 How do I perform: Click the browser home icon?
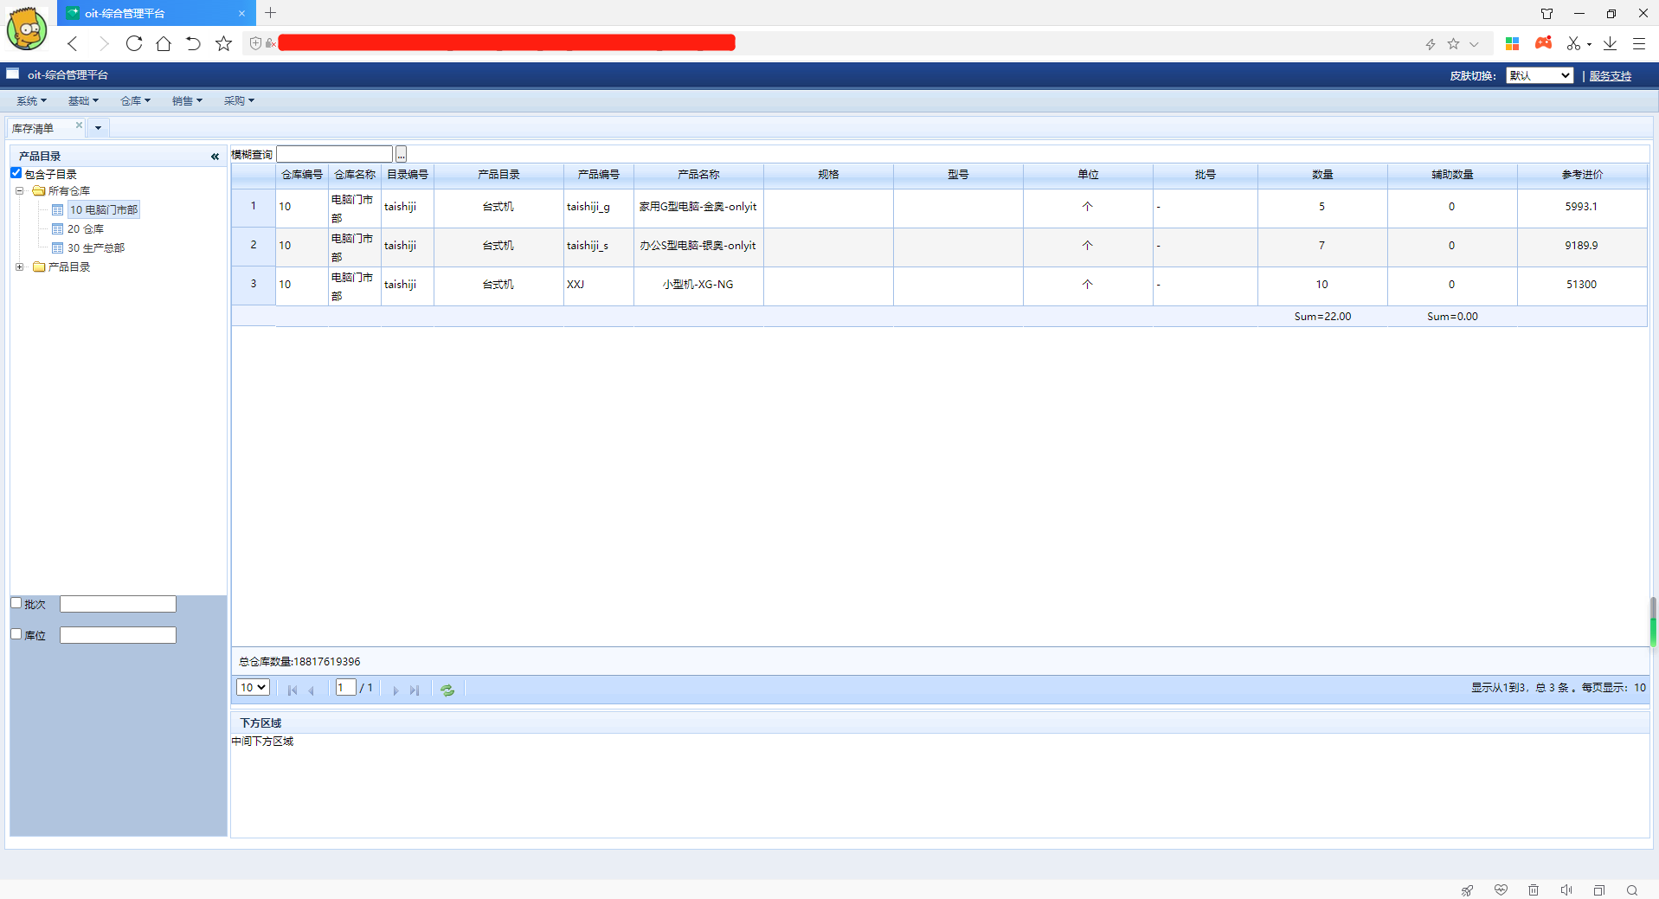[x=164, y=43]
